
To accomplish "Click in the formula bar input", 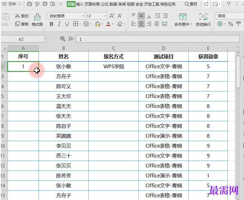I will [158, 39].
